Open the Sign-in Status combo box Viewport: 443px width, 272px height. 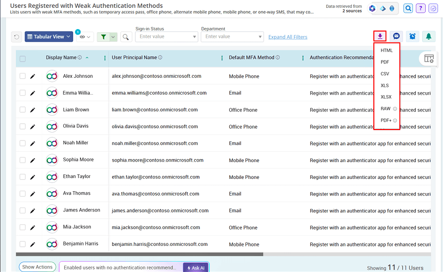pyautogui.click(x=166, y=36)
